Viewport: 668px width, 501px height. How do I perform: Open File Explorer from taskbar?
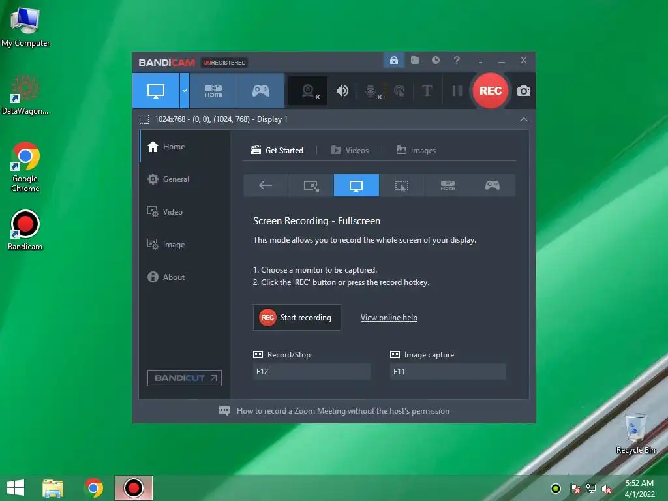point(53,488)
